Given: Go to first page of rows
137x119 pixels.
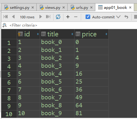Looking at the screenshot, I should [x=6, y=17].
